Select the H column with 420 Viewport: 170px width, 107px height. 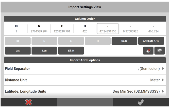[85, 29]
